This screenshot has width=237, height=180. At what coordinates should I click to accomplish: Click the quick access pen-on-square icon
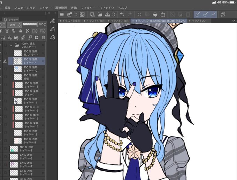tap(69, 15)
